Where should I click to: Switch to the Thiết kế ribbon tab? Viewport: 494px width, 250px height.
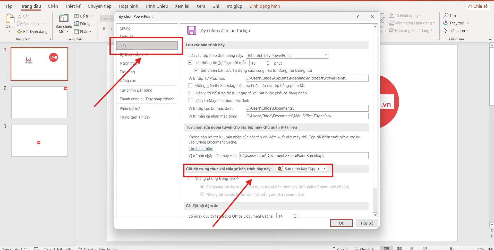[73, 6]
